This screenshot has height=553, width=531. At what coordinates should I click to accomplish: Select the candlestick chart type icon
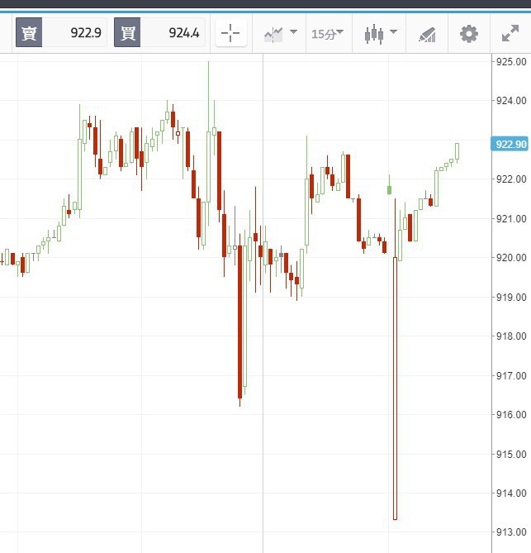374,35
